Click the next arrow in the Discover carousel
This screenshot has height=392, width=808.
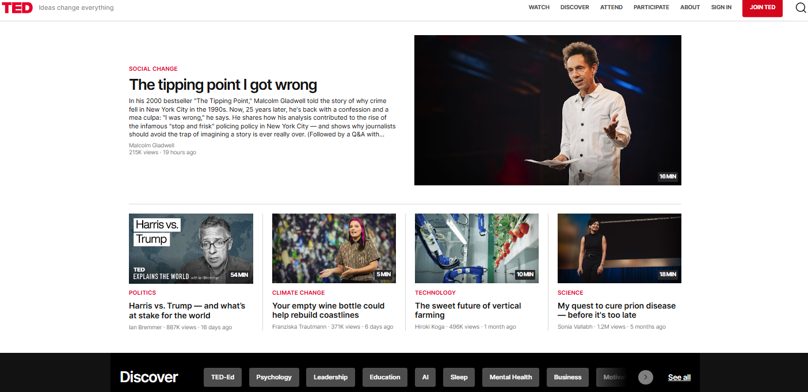click(645, 377)
